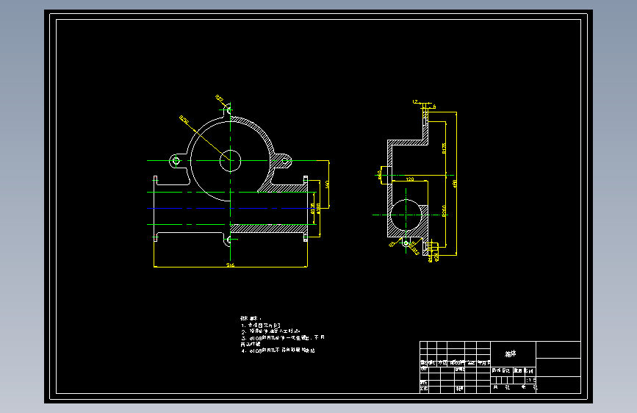Click the 160 vertical dimension label
637x413 pixels.
coord(327,184)
